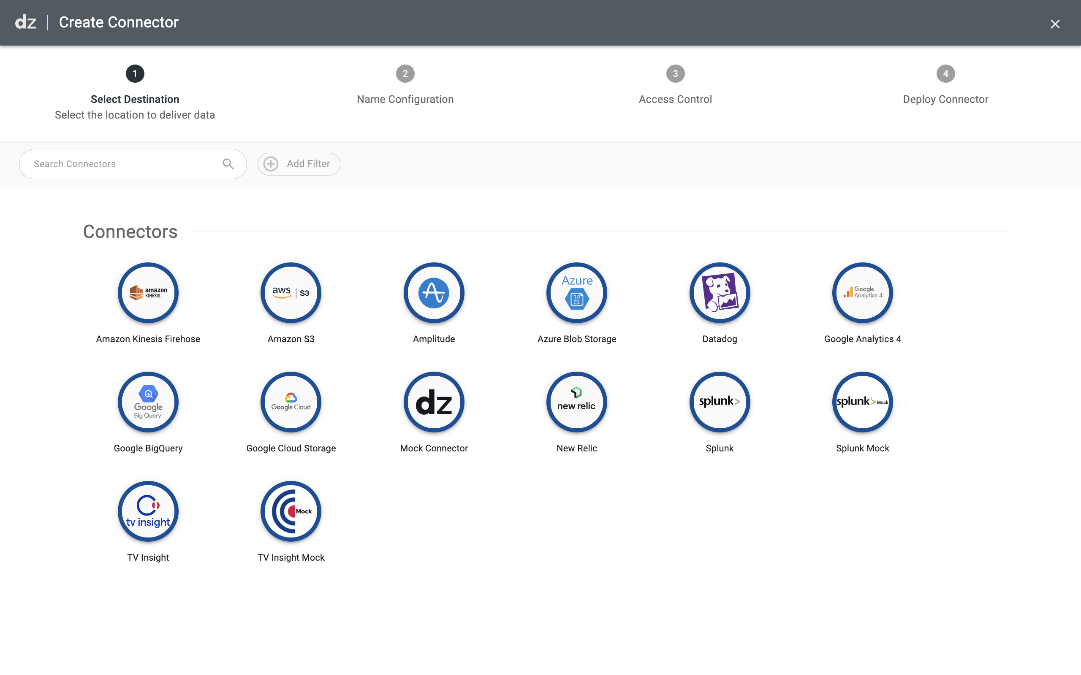
Task: Select the Google Analytics 4 connector icon
Action: pos(863,293)
